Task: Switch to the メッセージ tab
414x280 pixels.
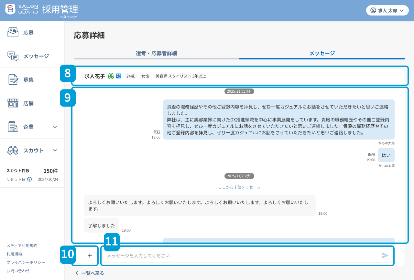Action: [x=322, y=53]
